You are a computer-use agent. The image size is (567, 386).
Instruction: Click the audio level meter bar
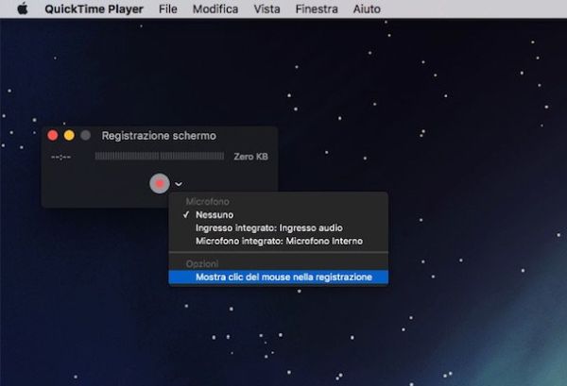click(160, 157)
